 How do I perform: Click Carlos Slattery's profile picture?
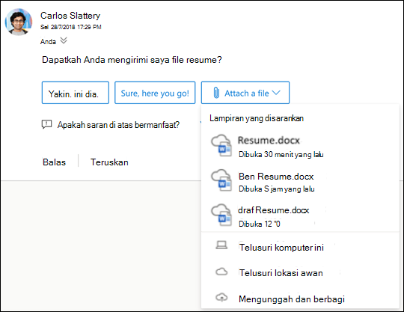[18, 22]
